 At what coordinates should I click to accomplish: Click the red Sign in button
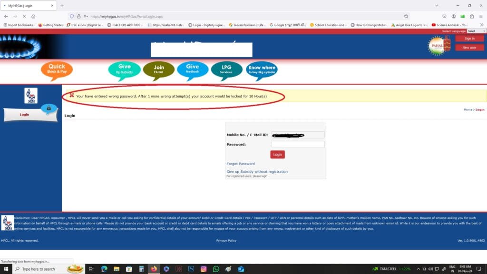point(469,39)
